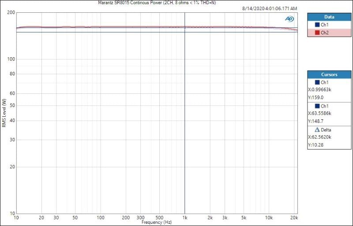Click the graph title Marantz SR8015 Continous Power
The image size is (353, 226).
point(157,3)
